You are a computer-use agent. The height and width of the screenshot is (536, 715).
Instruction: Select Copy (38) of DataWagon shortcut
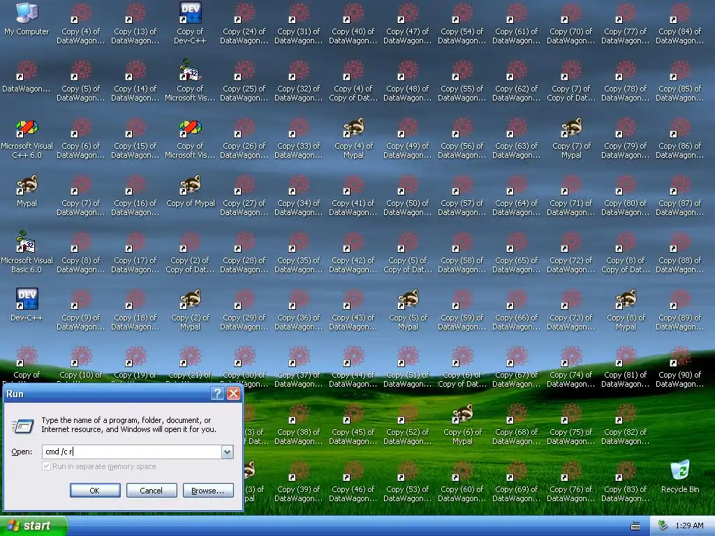click(x=299, y=424)
